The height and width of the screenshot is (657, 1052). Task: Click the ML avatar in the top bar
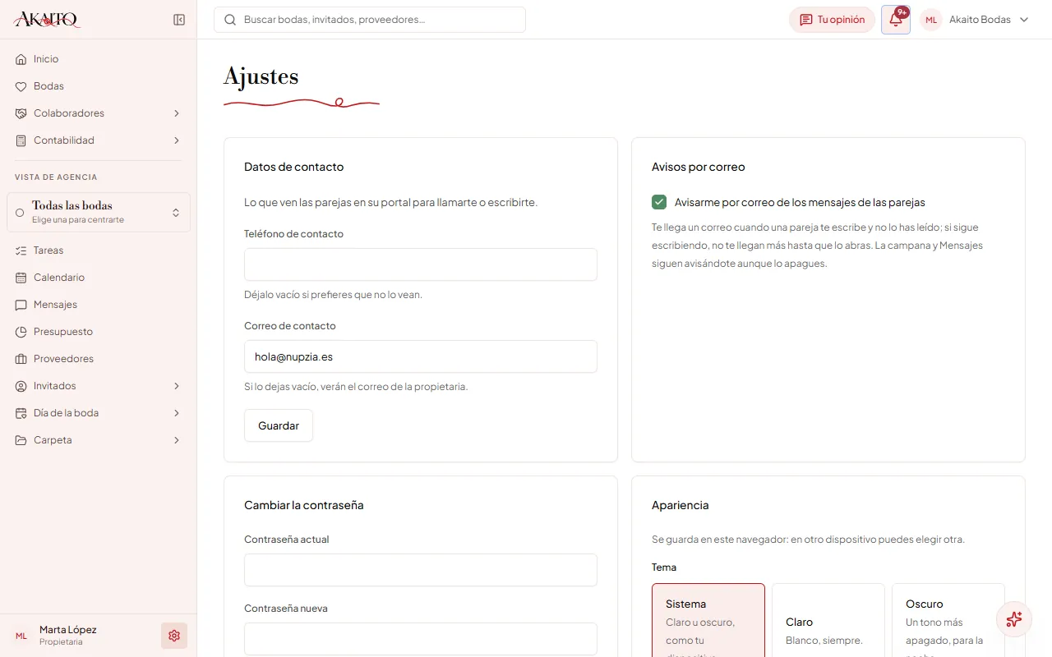pyautogui.click(x=931, y=20)
